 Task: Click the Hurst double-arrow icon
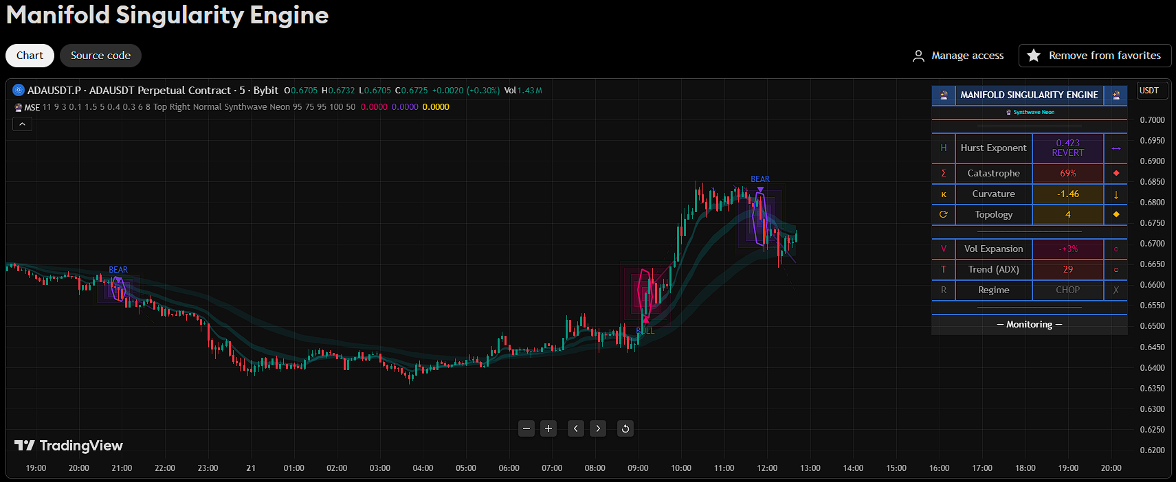(x=1116, y=148)
